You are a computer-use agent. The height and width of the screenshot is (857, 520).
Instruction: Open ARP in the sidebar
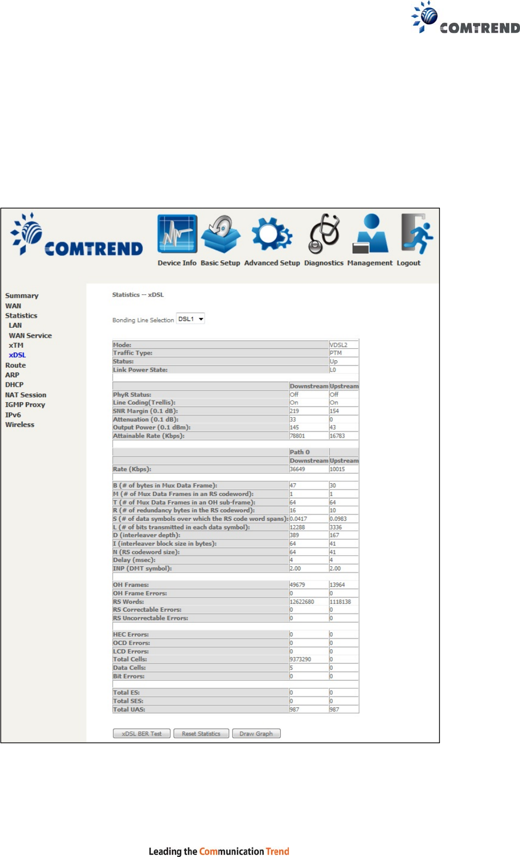pyautogui.click(x=12, y=375)
